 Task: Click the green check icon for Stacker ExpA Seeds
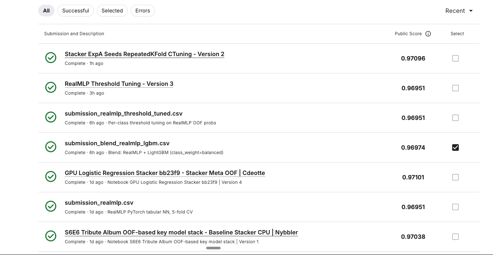pyautogui.click(x=51, y=58)
